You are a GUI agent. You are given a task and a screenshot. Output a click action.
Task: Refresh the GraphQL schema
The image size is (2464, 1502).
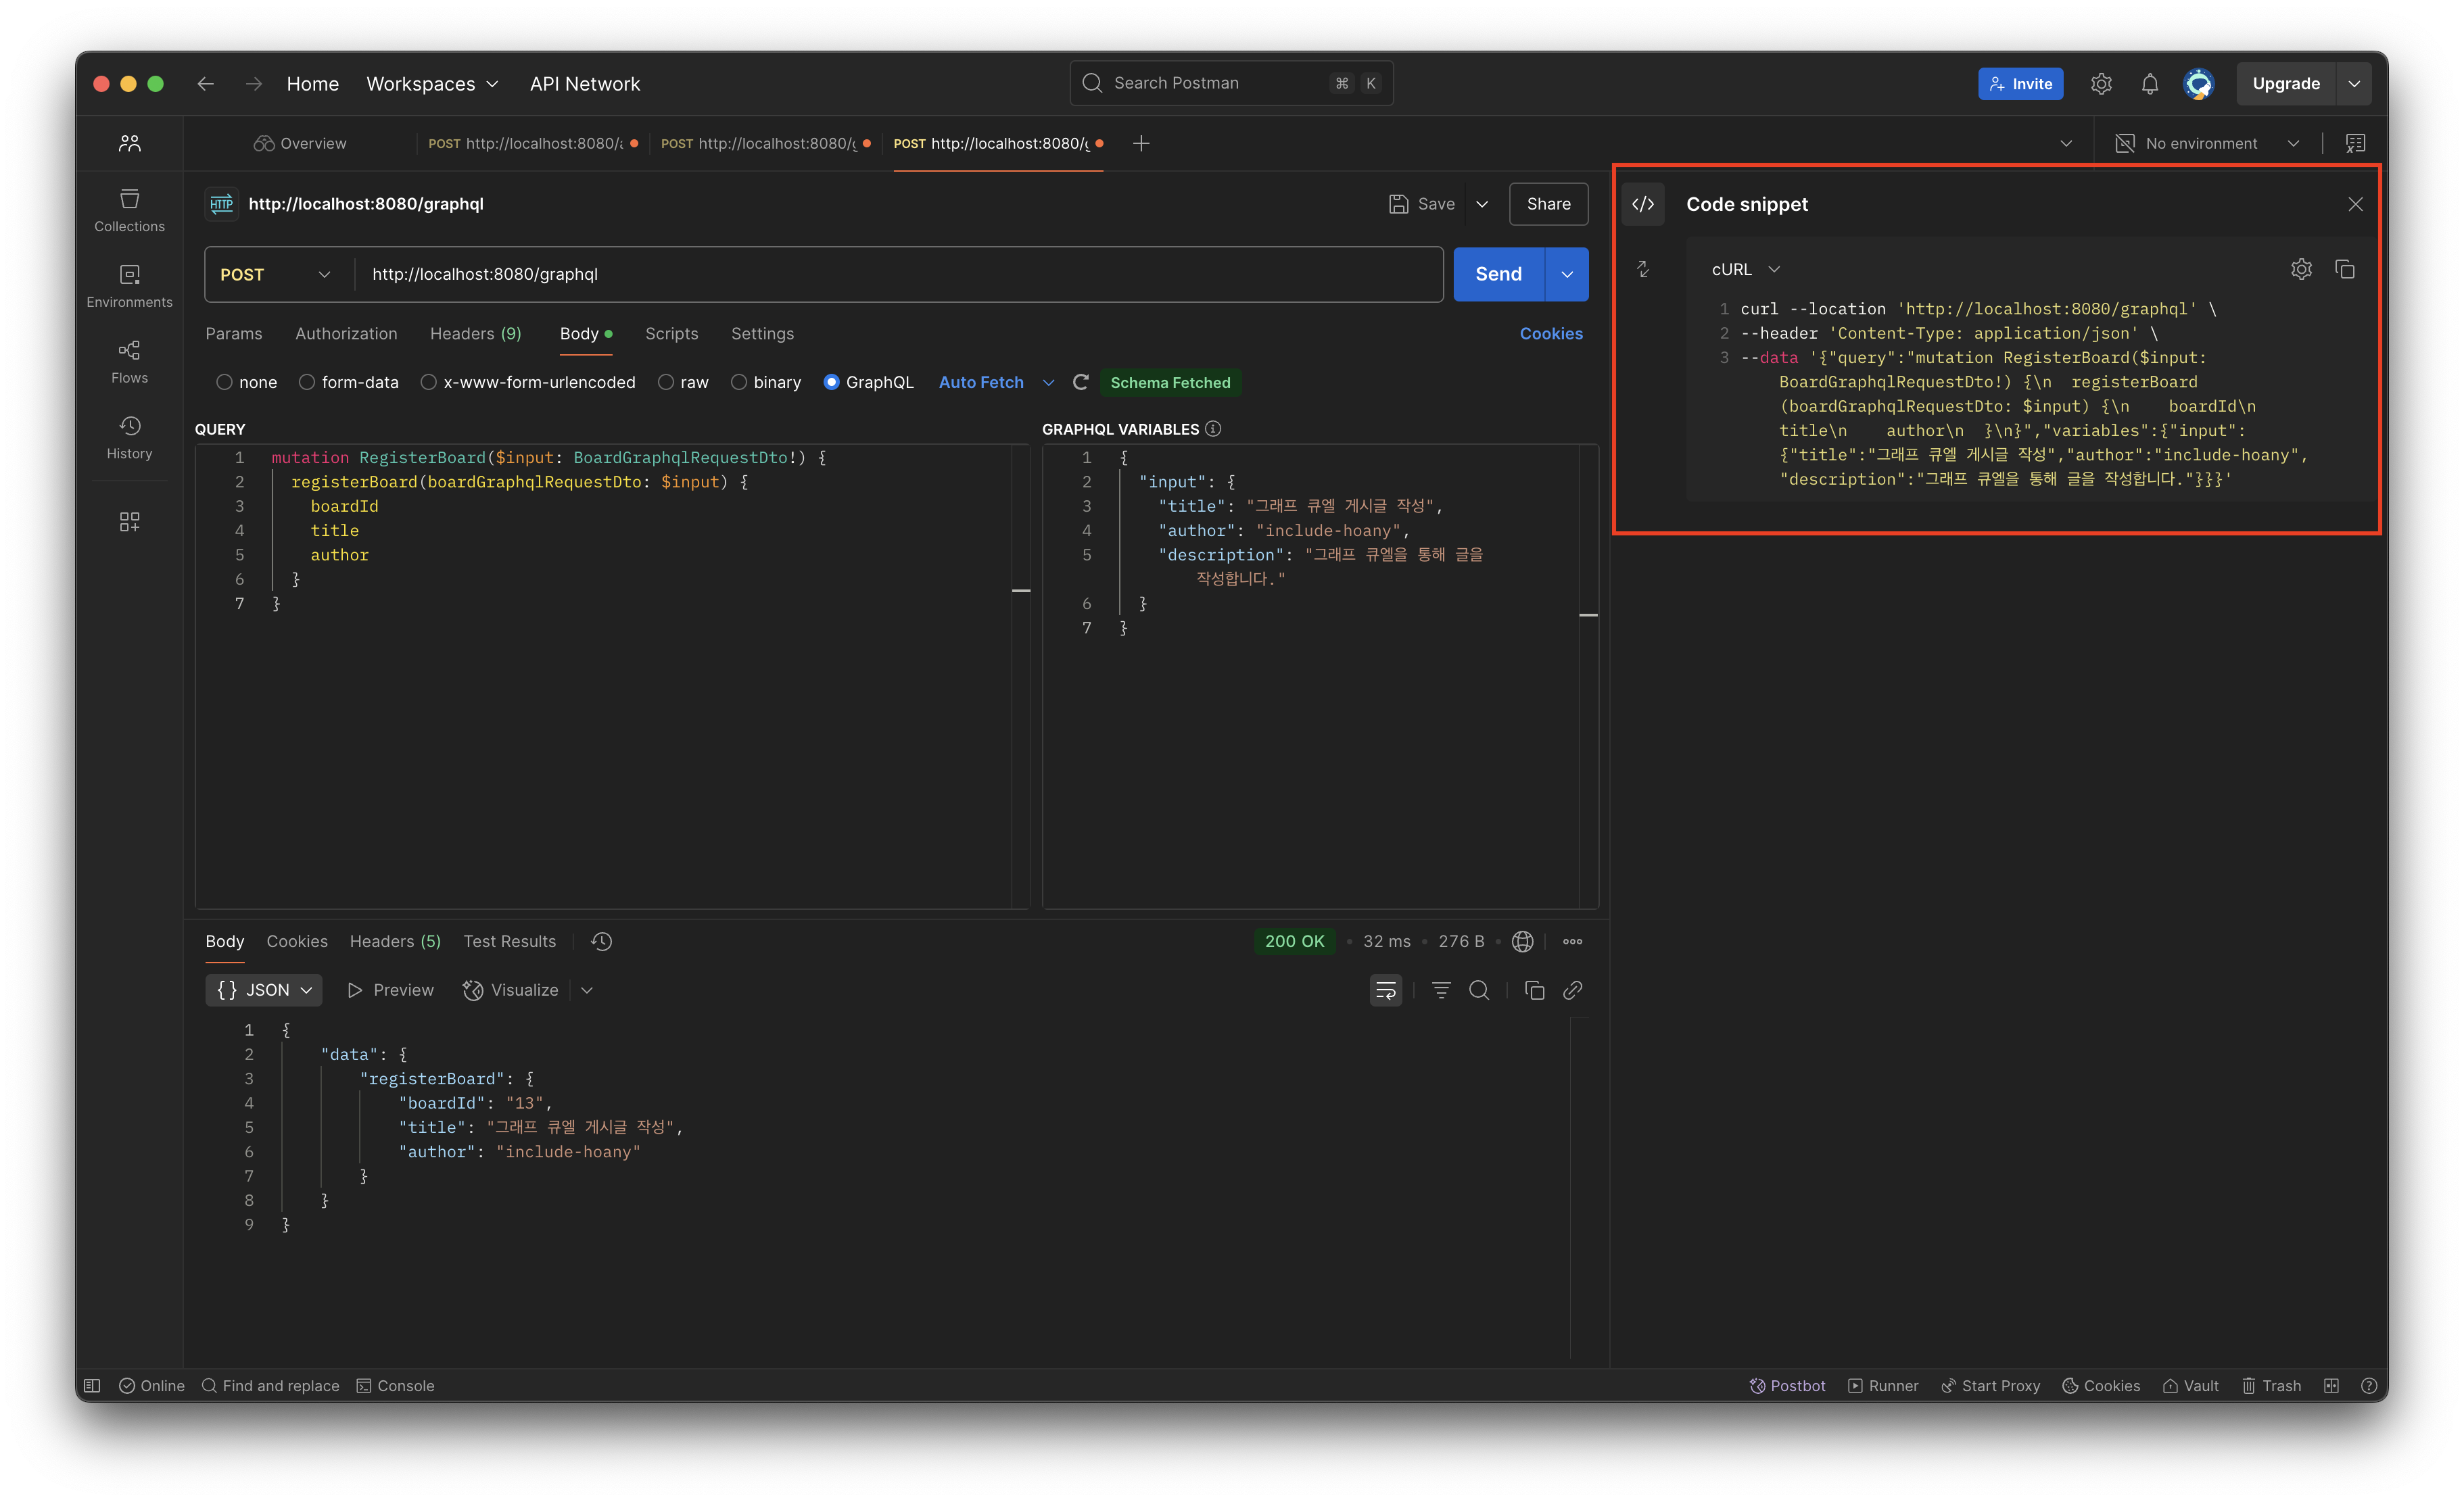pos(1080,382)
